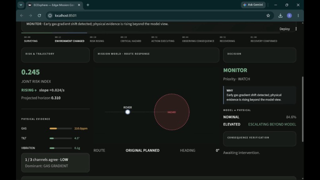320x180 pixels.
Task: Go back to the previous page
Action: [x=21, y=15]
